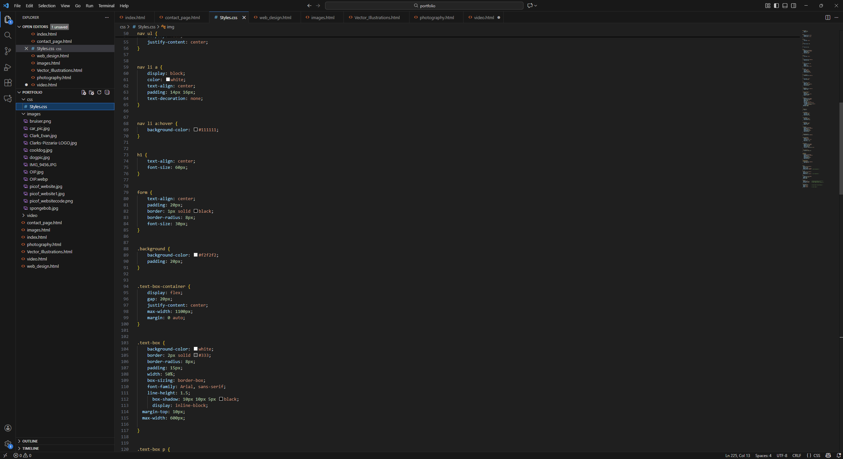Toggle the bottom Panel visibility
This screenshot has width=843, height=459.
(x=785, y=6)
